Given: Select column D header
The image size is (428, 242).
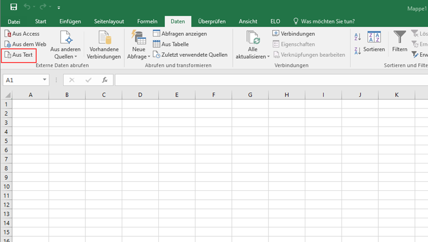Looking at the screenshot, I should coord(140,95).
